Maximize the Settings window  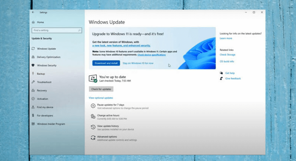pyautogui.click(x=254, y=12)
